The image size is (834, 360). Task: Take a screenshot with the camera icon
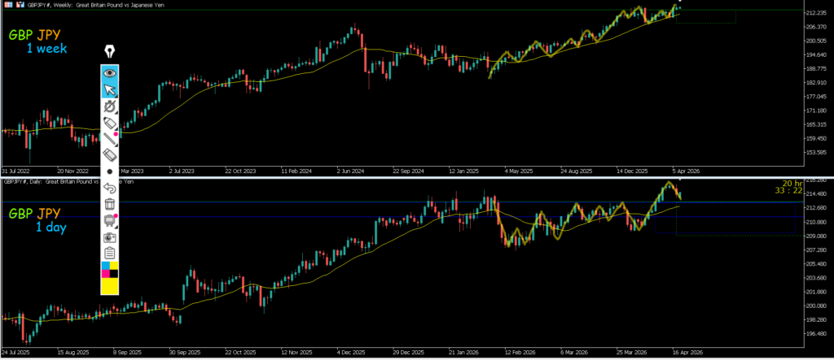109,236
